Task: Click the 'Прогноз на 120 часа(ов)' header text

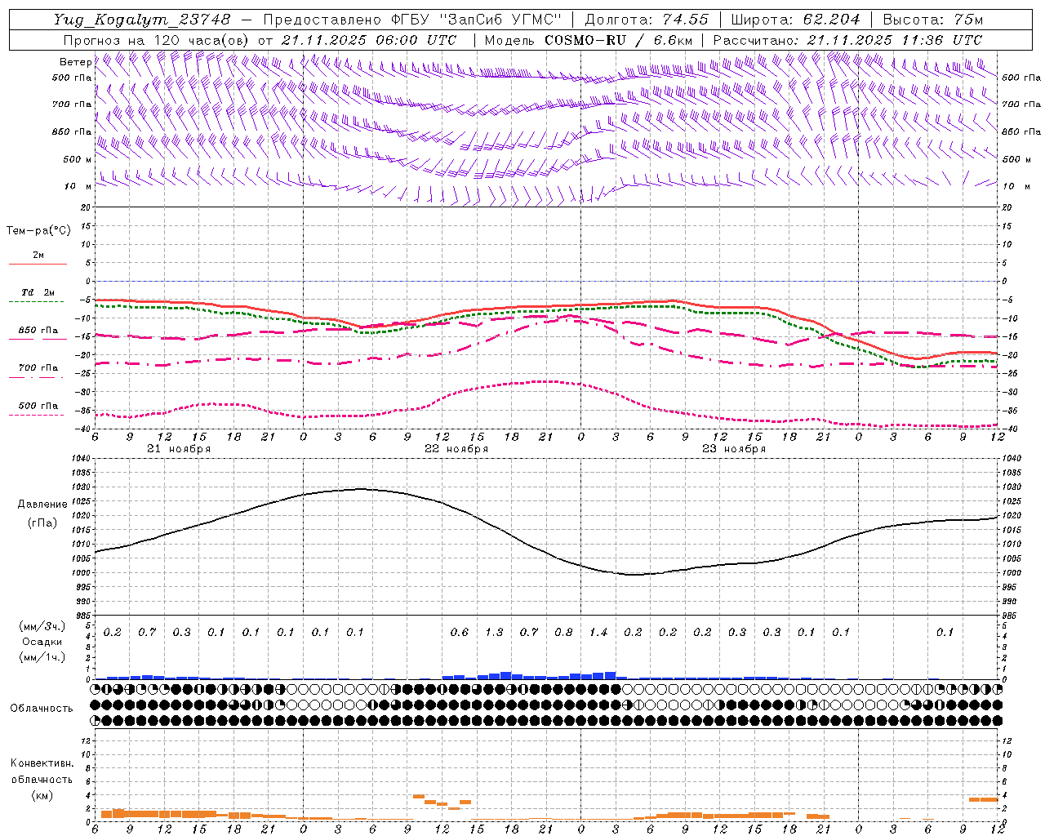Action: tap(157, 40)
